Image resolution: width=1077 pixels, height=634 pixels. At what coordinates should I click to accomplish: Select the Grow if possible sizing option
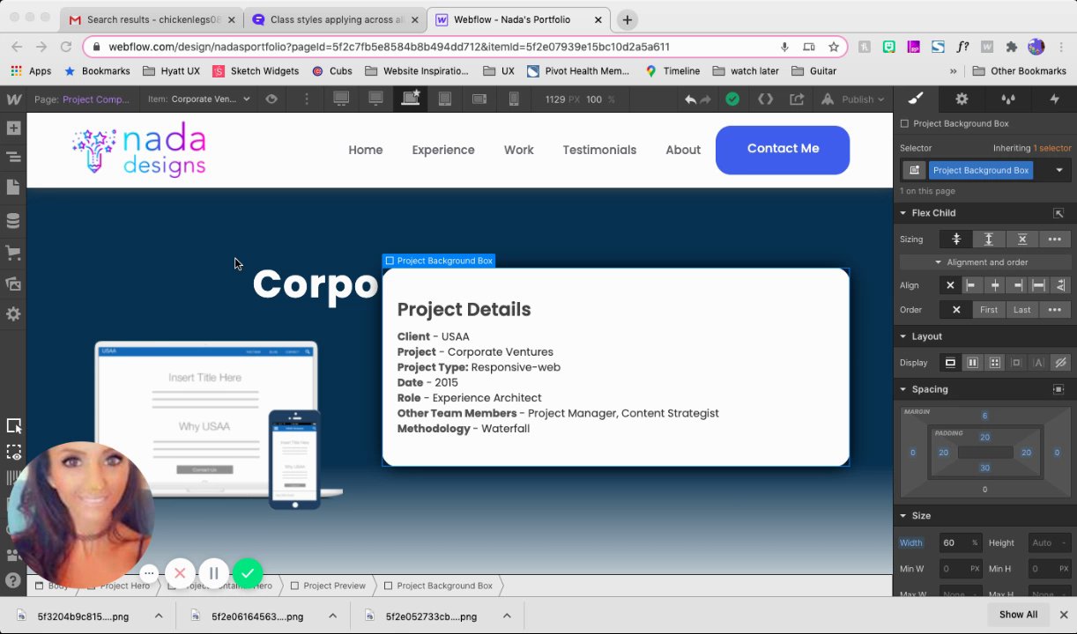click(989, 240)
